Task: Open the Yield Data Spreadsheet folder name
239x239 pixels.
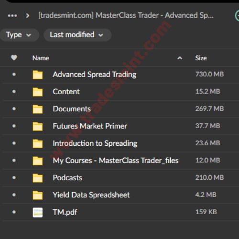Action: (x=91, y=195)
